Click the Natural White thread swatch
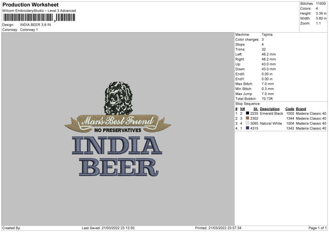This screenshot has height=232, width=329. (247, 123)
